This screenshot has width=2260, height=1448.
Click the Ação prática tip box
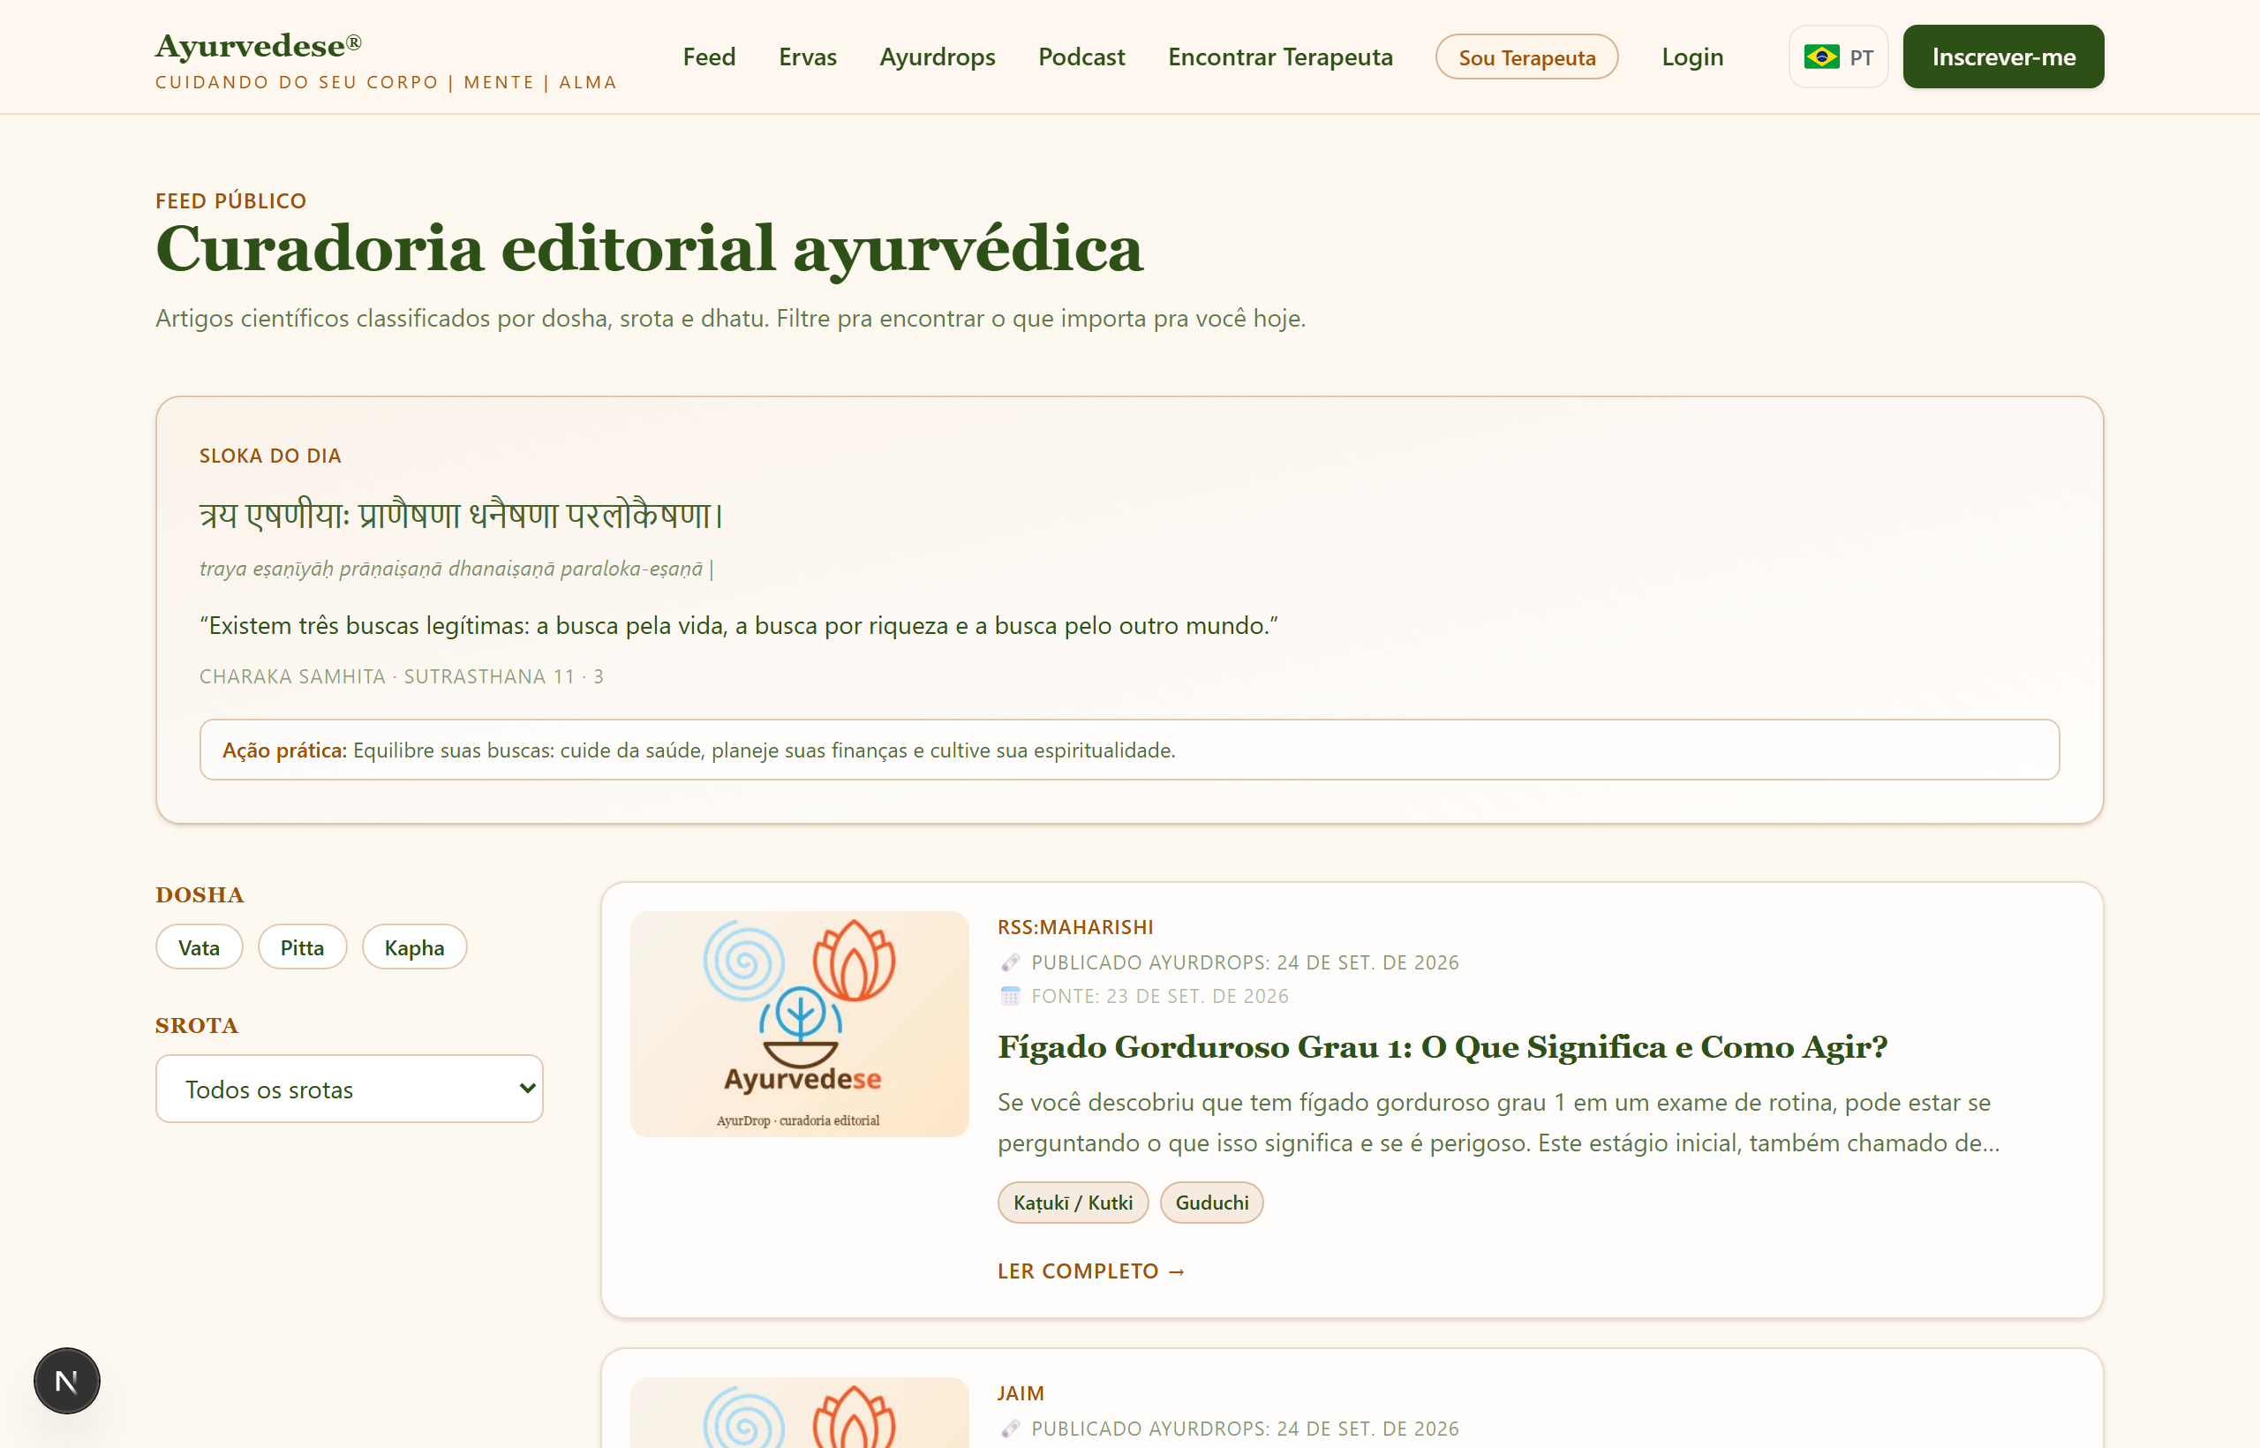[x=1129, y=750]
